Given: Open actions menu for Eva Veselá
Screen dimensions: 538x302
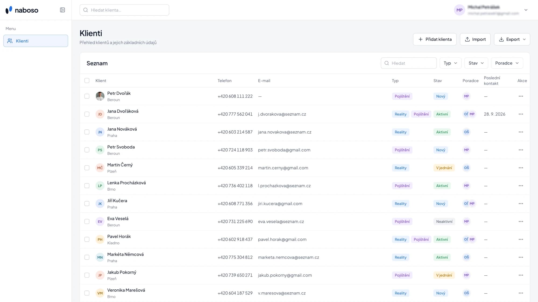Looking at the screenshot, I should tap(521, 221).
